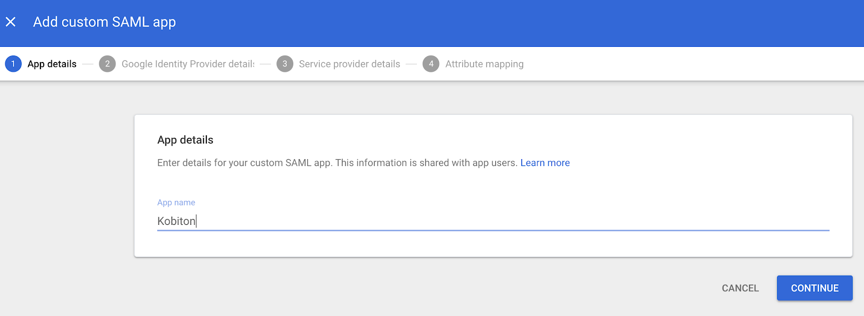Screen dimensions: 864x316
Task: Open the Learn more link
Action: coord(545,163)
